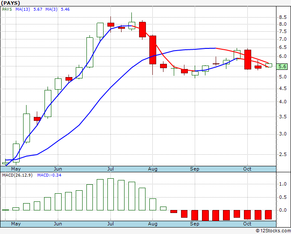Click the 1.0 MACD axis label
This screenshot has height=234, width=291.
click(282, 184)
